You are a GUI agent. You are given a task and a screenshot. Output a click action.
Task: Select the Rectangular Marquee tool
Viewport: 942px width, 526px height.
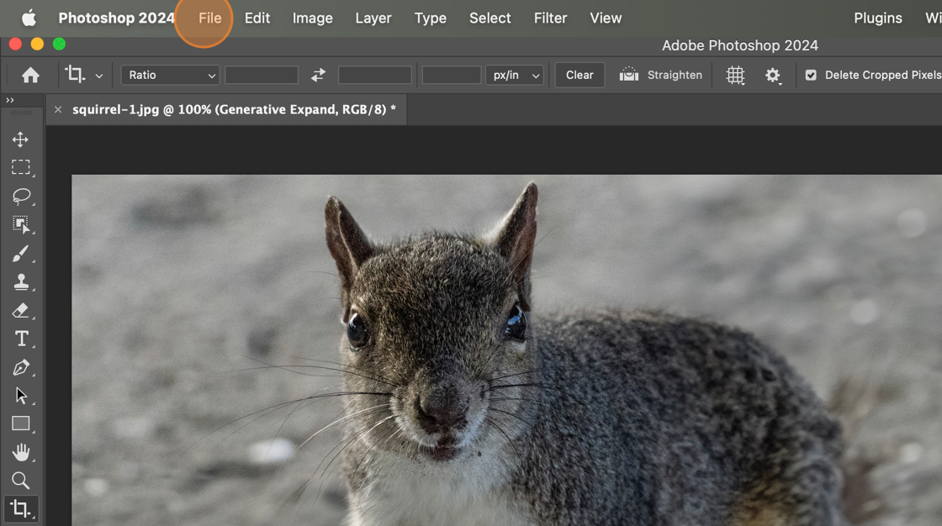(20, 167)
